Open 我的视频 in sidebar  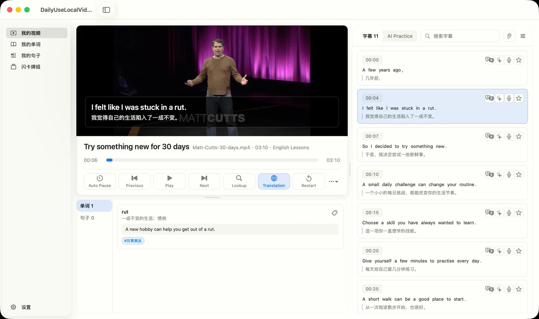(x=36, y=33)
